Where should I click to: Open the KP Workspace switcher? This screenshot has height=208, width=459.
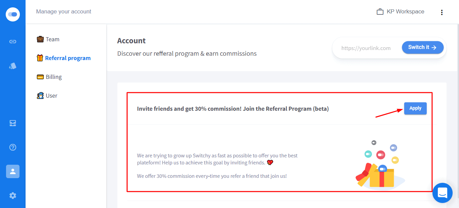405,12
